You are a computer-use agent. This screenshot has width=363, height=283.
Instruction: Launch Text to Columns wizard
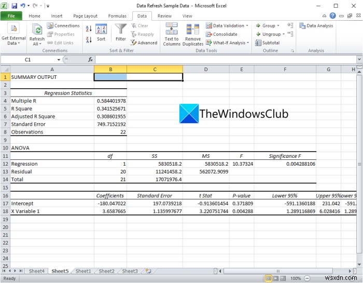click(172, 34)
